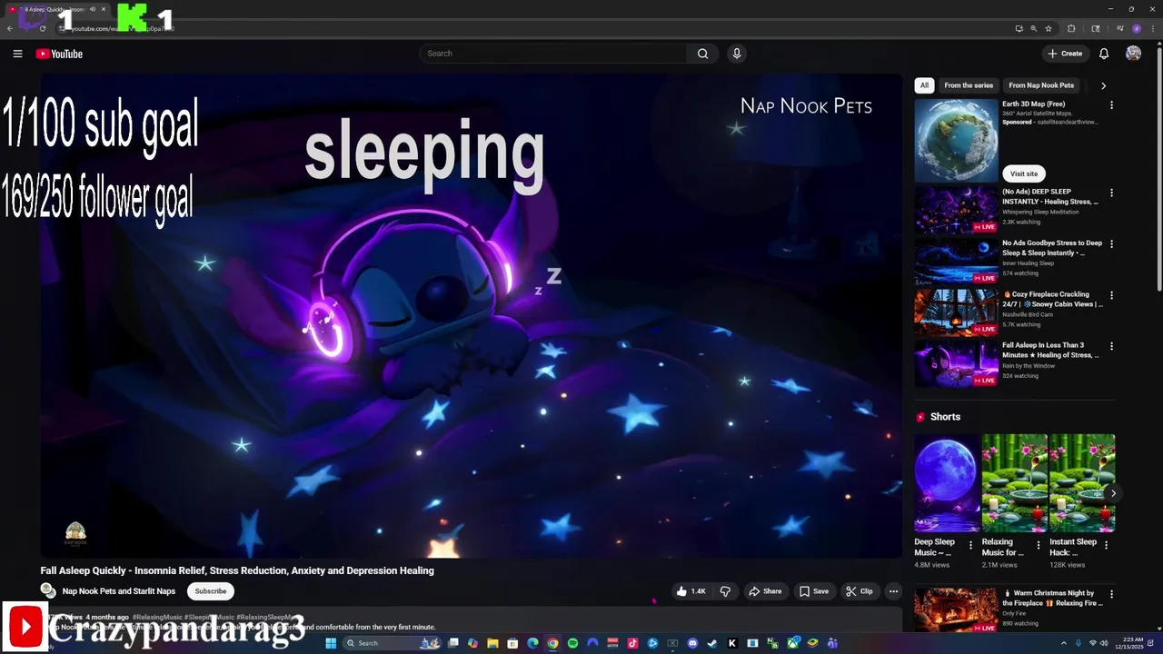Switch to the Fall Asleep Quickly browser tab
Screen dimensions: 1163x654
pyautogui.click(x=56, y=9)
